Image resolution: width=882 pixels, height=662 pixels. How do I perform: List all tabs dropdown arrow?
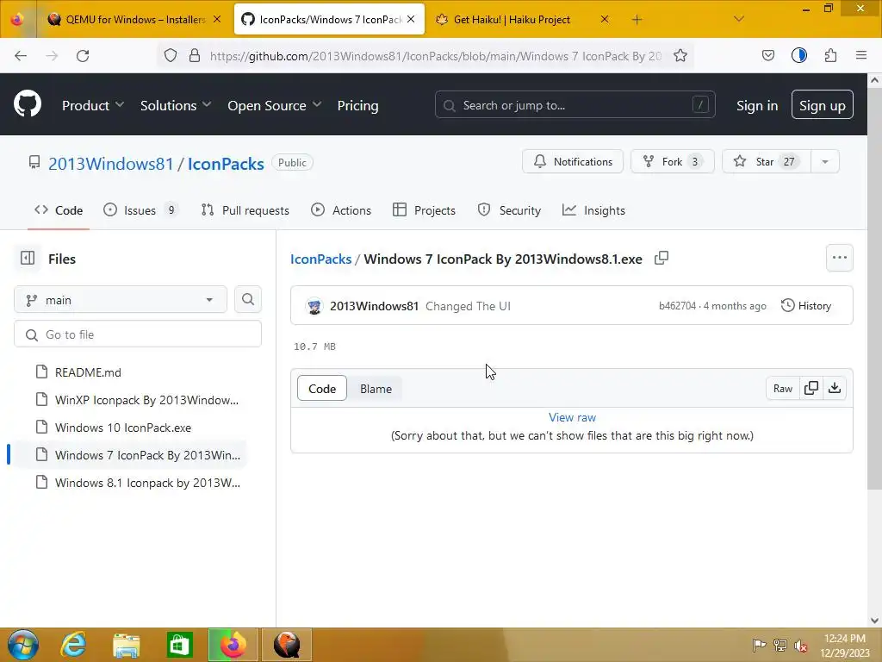pyautogui.click(x=739, y=19)
